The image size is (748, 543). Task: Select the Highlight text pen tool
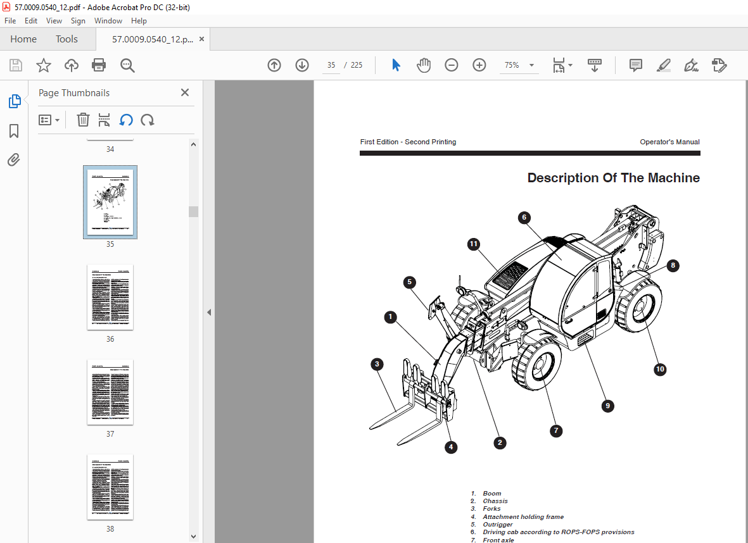(x=664, y=65)
